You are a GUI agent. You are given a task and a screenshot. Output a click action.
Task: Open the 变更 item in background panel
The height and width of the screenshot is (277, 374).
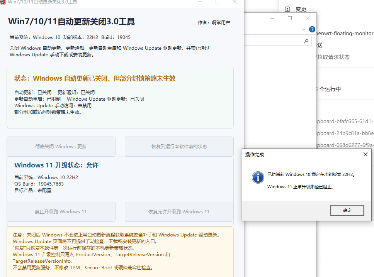pyautogui.click(x=301, y=9)
